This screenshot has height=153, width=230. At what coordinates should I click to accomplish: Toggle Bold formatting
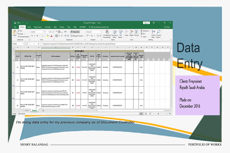32,36
